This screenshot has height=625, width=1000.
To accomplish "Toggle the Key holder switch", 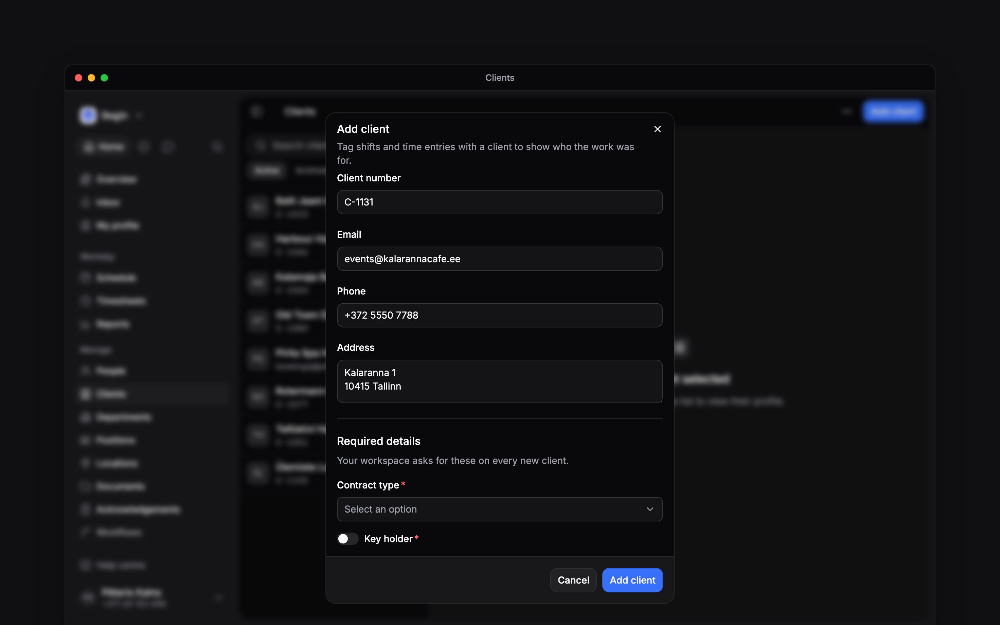I will click(347, 539).
